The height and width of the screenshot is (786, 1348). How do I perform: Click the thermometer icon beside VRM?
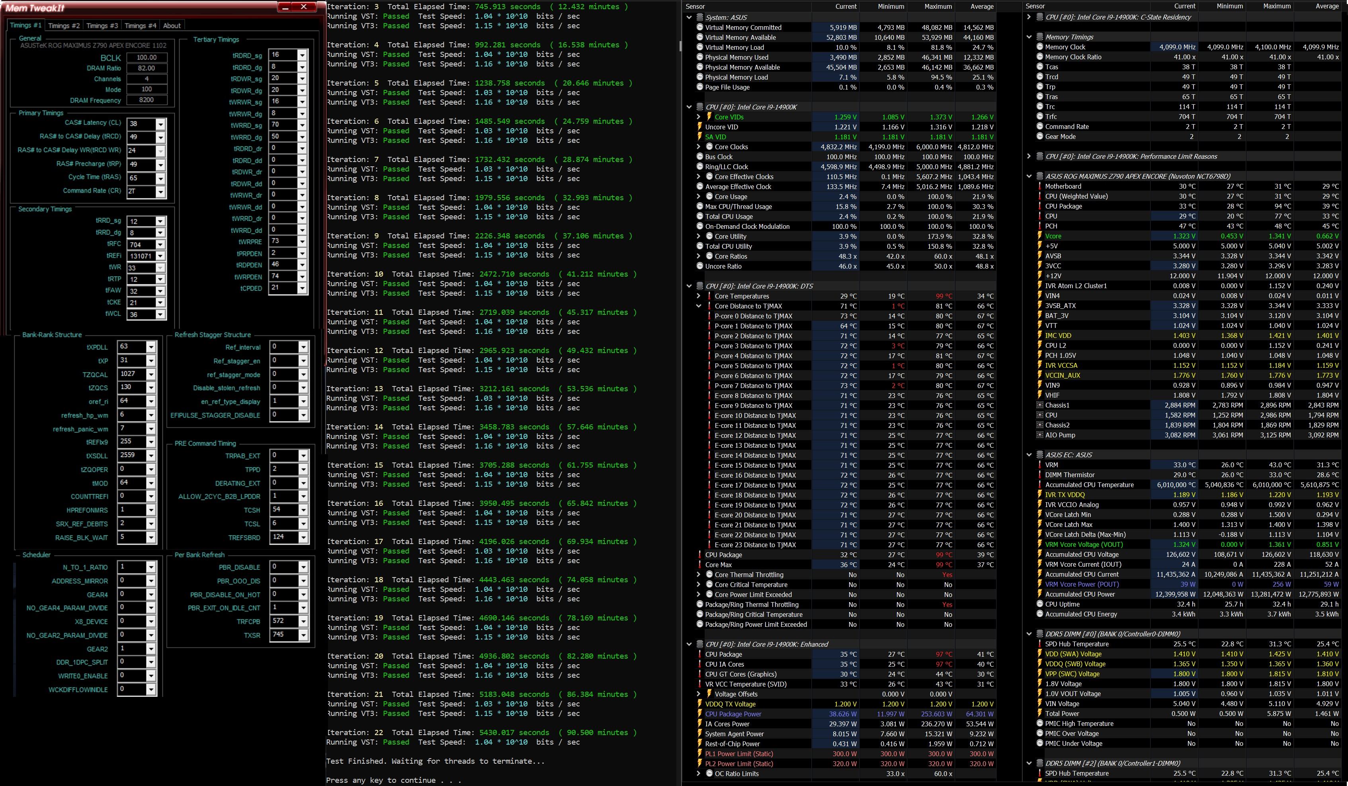click(1039, 465)
